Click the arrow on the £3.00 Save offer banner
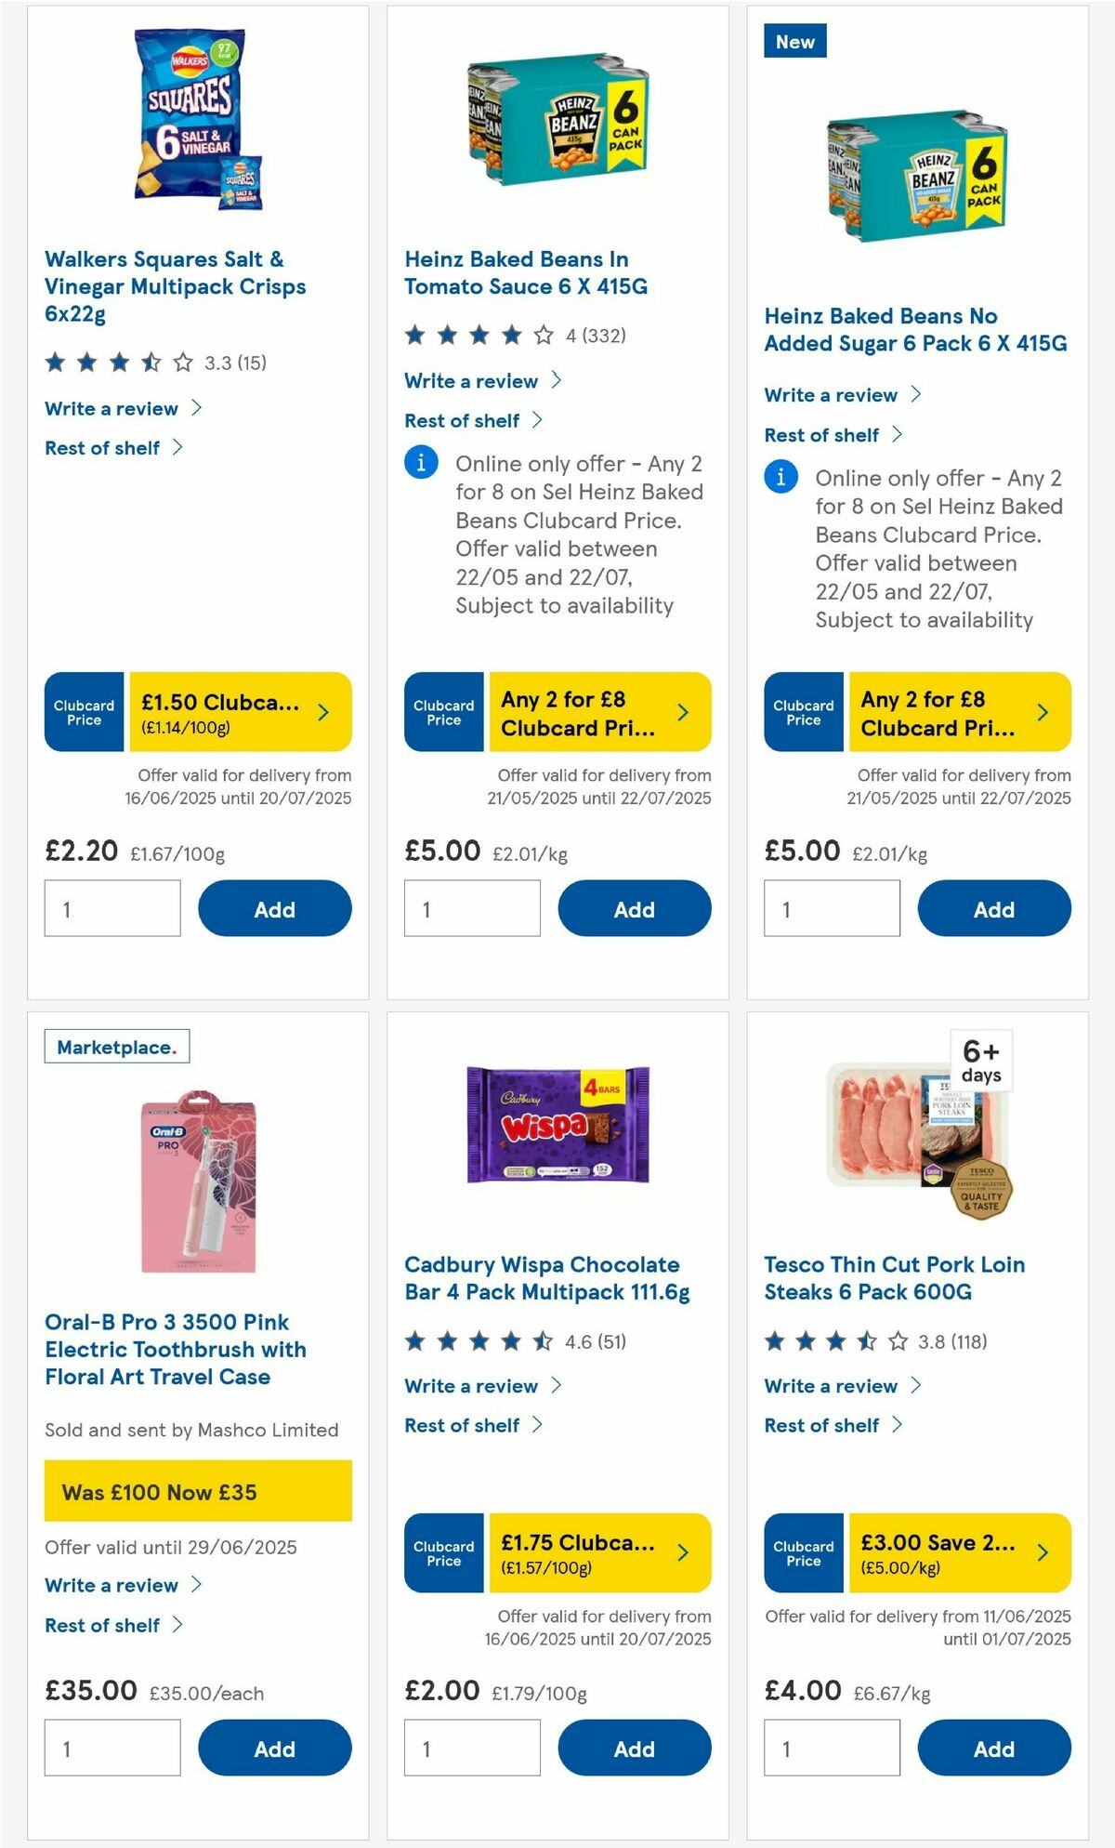 click(x=1041, y=1552)
